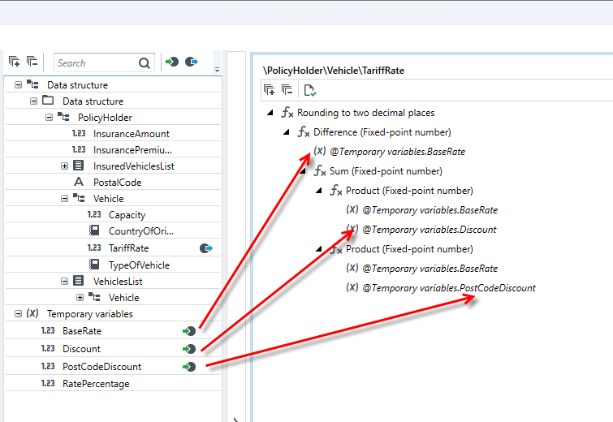
Task: Click expand all icon in formula toolbar
Action: click(269, 90)
